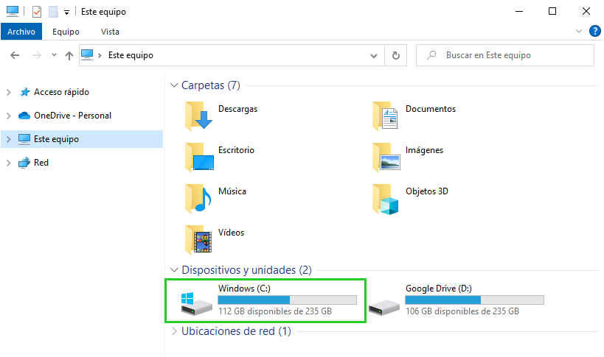Click the Windows (C:) storage usage bar
The height and width of the screenshot is (357, 604).
287,300
